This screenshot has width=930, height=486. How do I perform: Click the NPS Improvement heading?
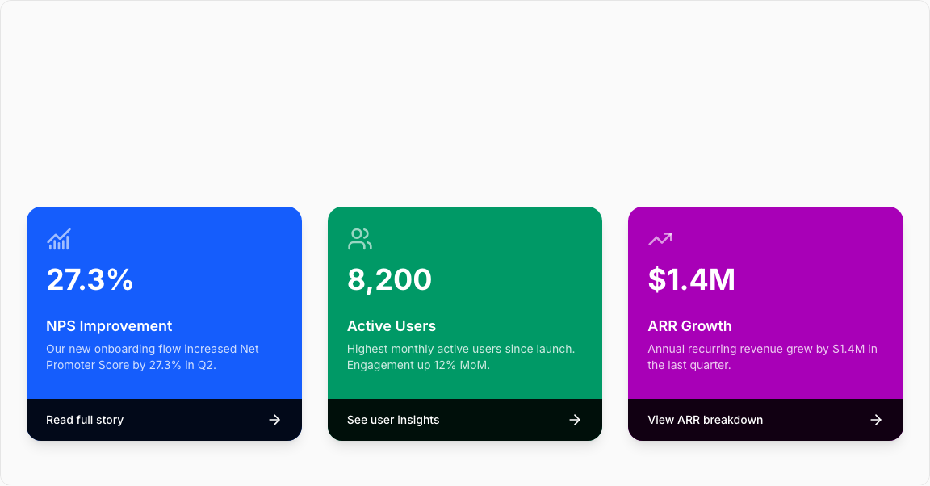click(x=109, y=326)
